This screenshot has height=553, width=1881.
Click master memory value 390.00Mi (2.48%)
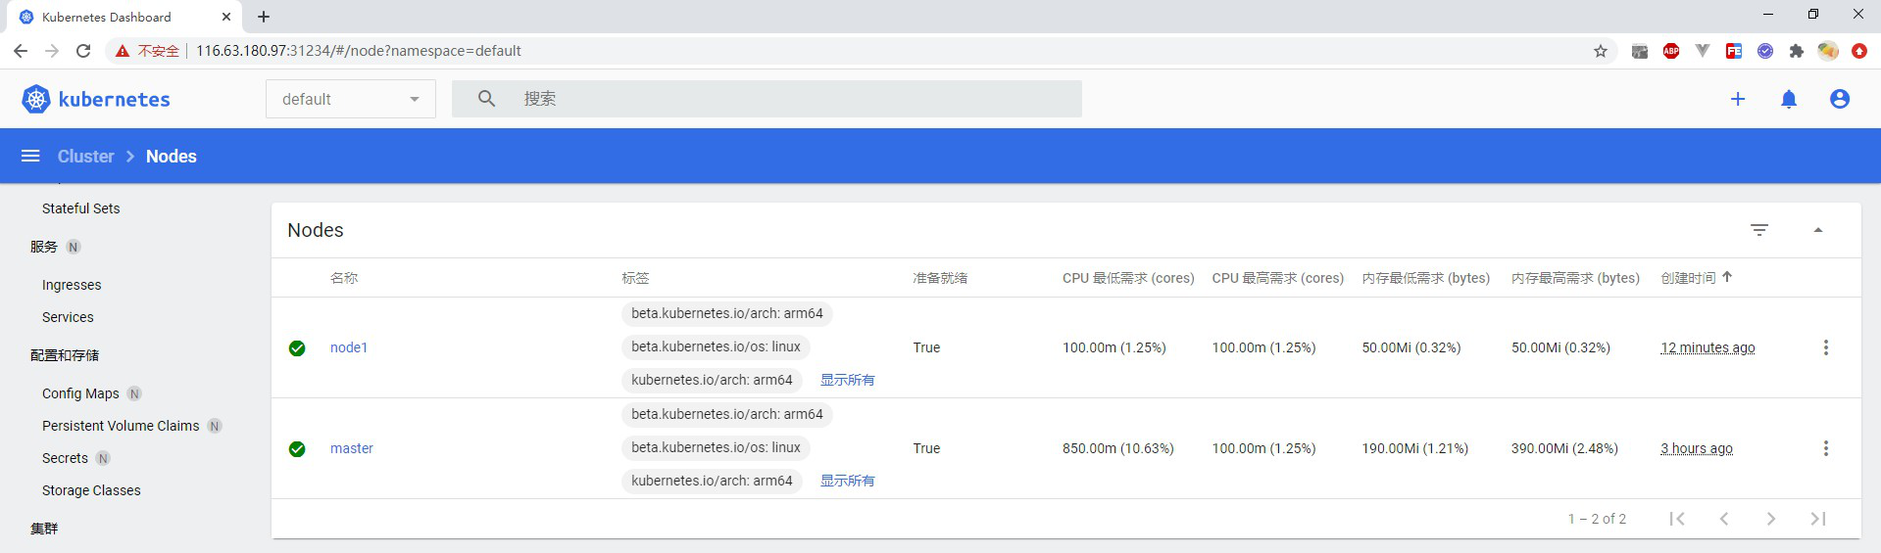1564,448
